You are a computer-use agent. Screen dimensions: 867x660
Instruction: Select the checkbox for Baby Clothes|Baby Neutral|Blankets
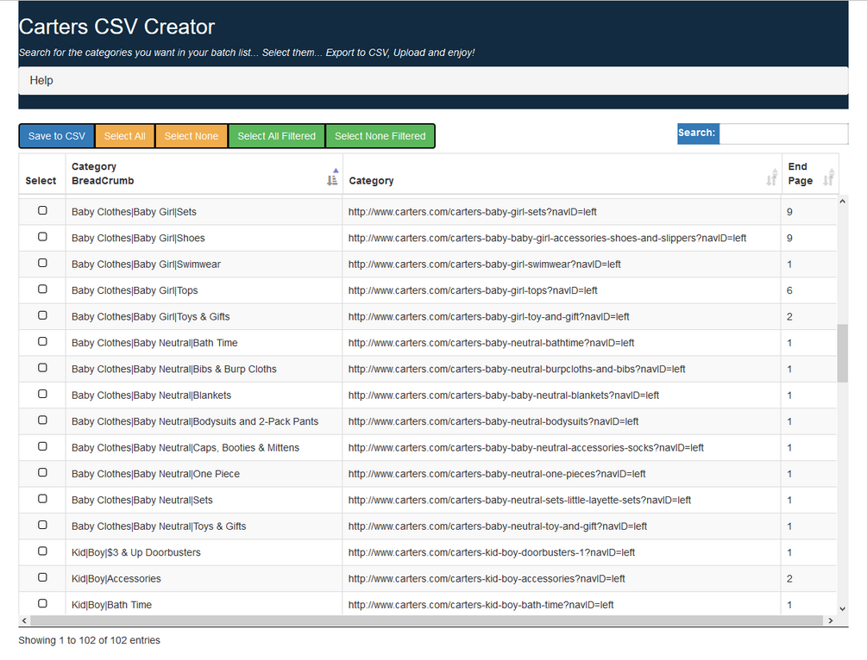(41, 394)
